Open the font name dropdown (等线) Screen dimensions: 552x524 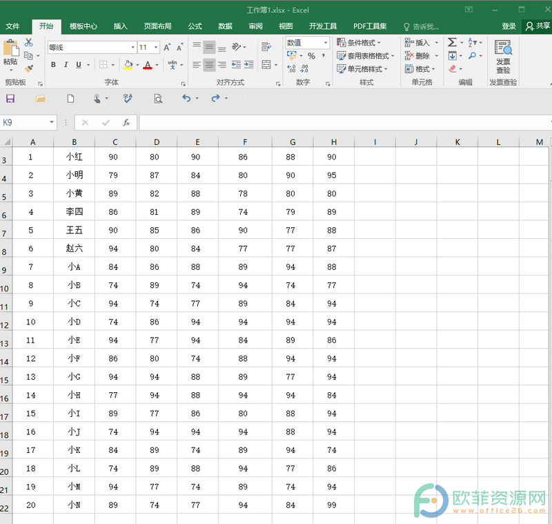pyautogui.click(x=132, y=47)
